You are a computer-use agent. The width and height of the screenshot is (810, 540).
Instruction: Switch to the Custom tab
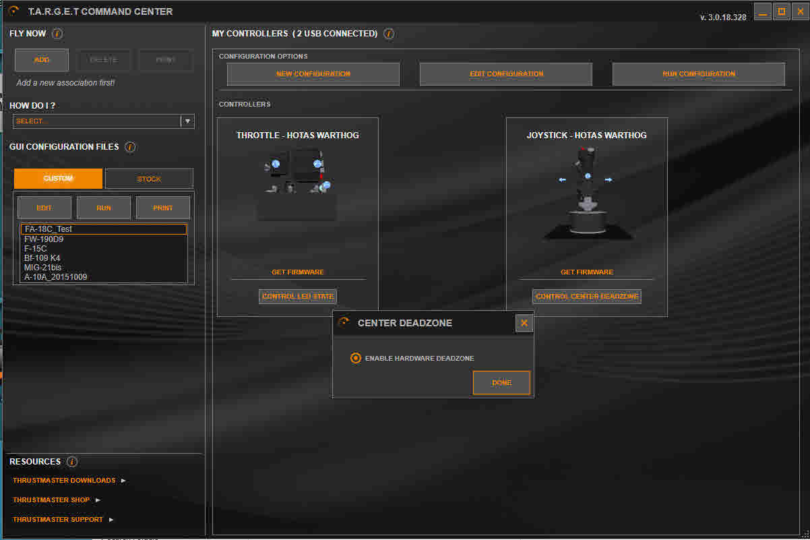pos(58,179)
